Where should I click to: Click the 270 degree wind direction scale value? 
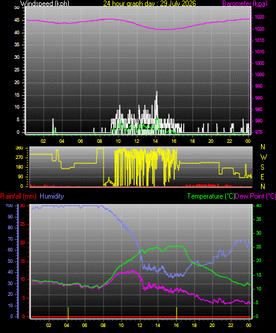[x=19, y=158]
